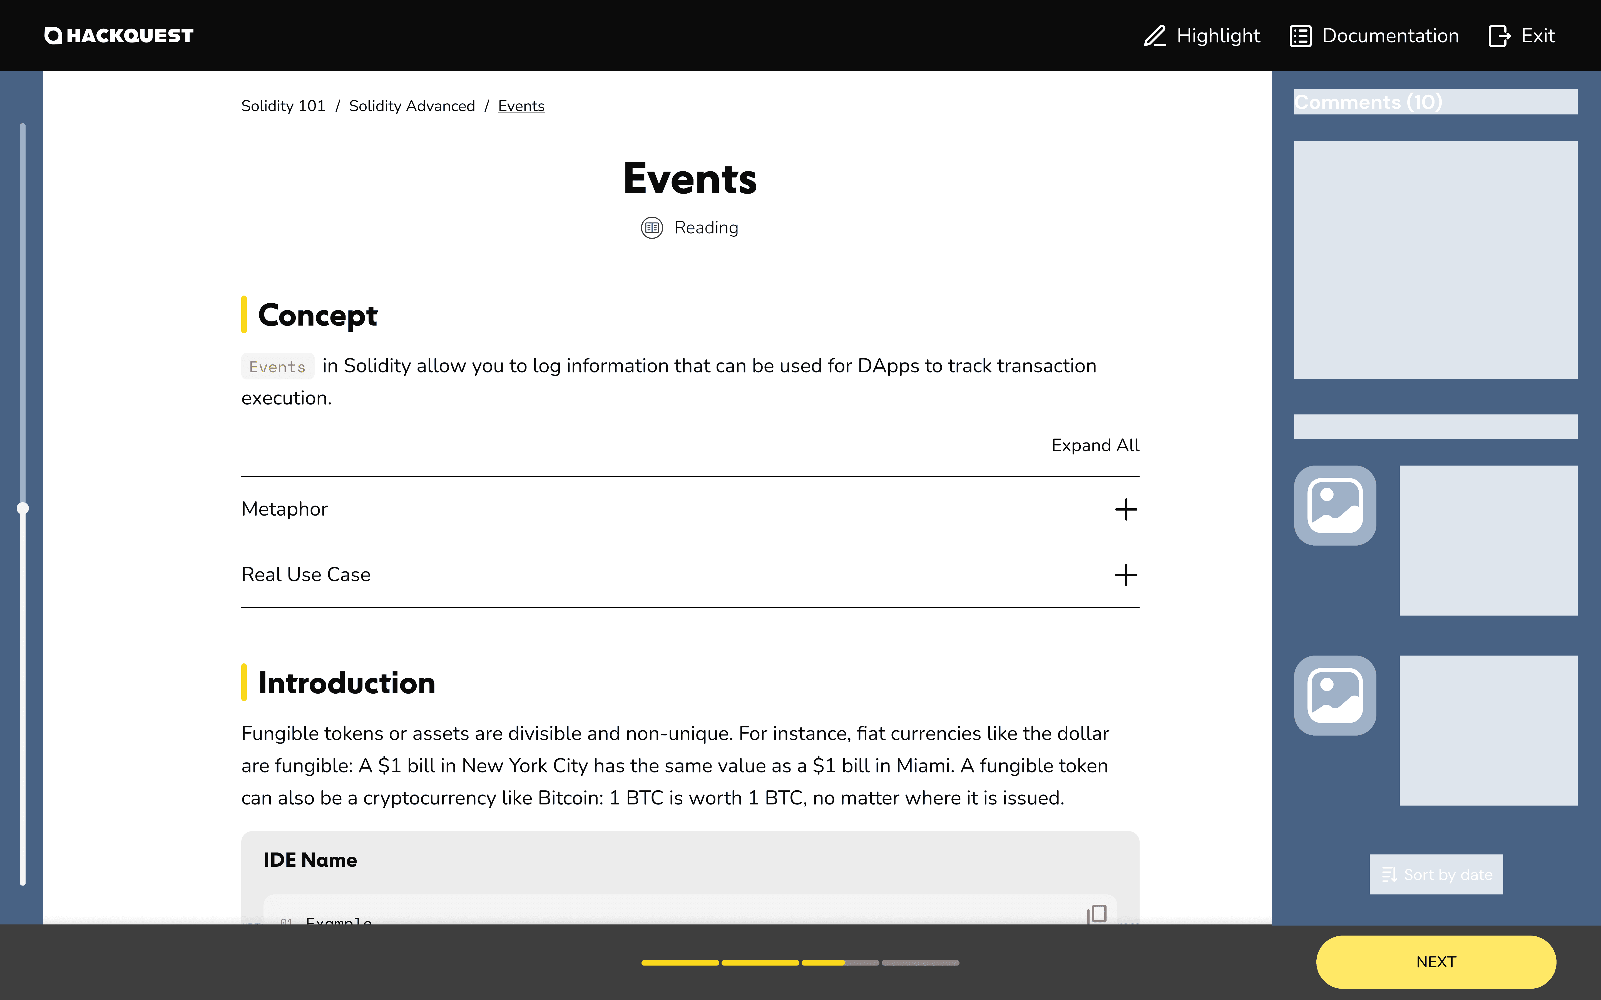
Task: Click the Documentation list icon
Action: point(1300,36)
